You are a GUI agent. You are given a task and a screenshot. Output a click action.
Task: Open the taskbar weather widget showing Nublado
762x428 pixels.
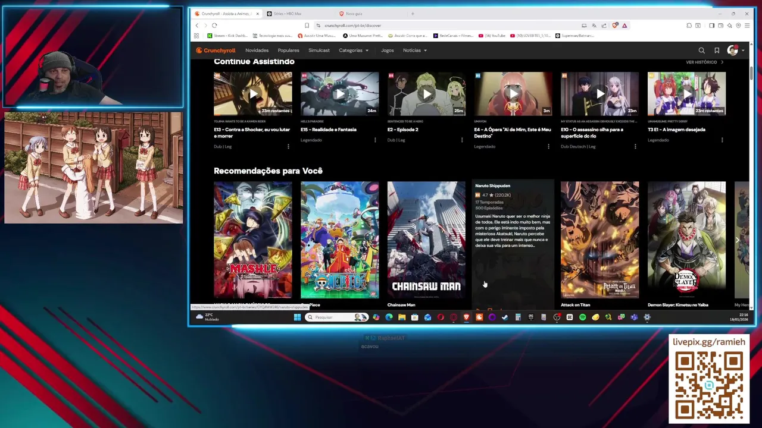coord(208,317)
